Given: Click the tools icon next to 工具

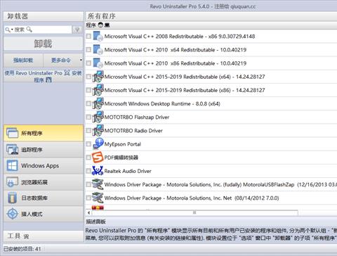Looking at the screenshot, I should coord(26,236).
